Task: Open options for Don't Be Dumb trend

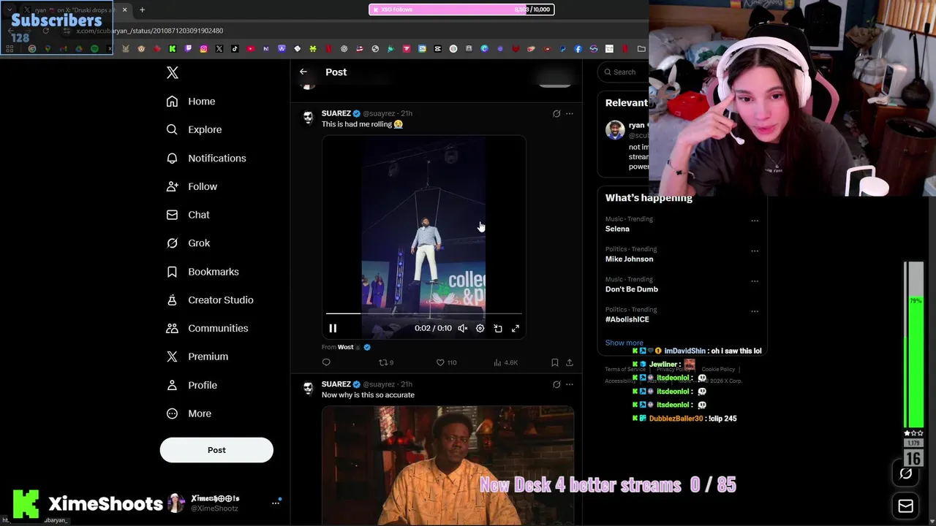Action: (x=755, y=281)
